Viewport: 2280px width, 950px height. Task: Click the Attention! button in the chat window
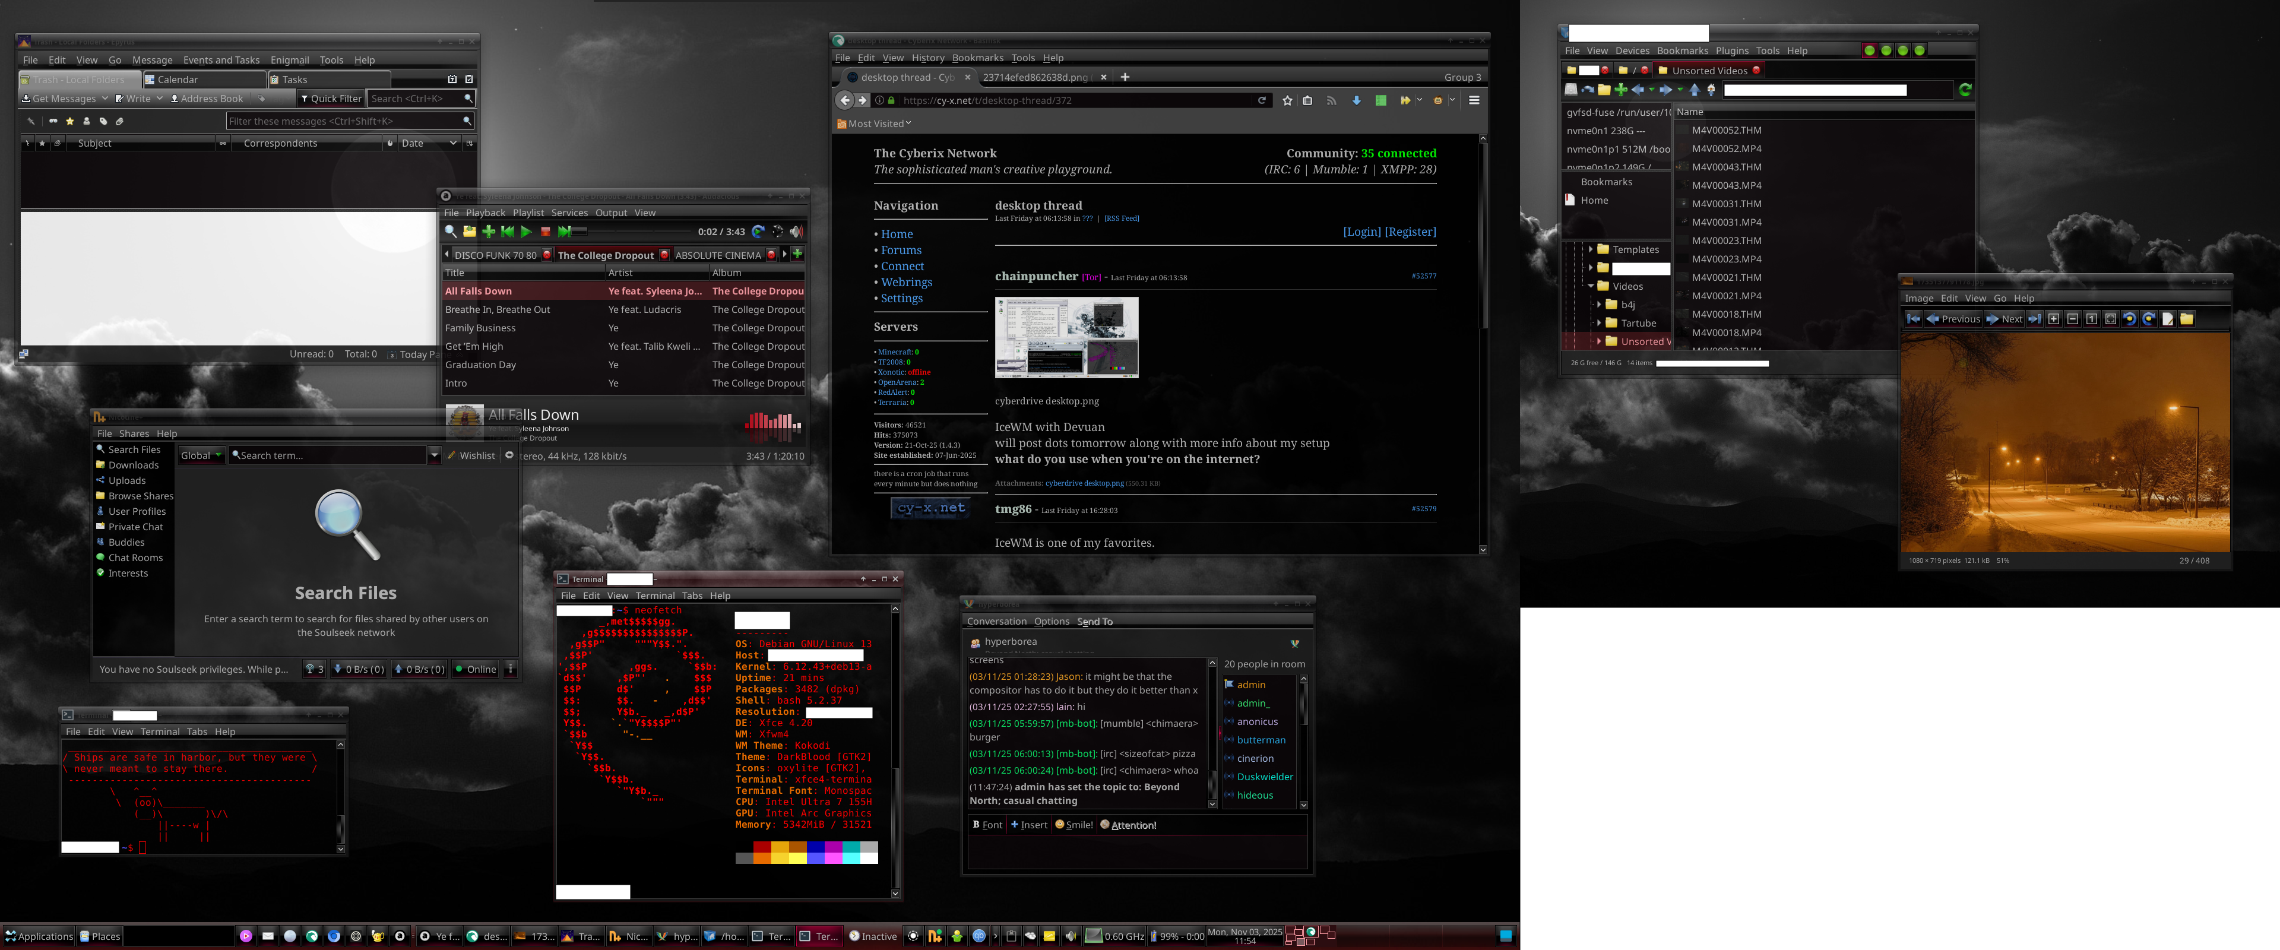(x=1128, y=825)
